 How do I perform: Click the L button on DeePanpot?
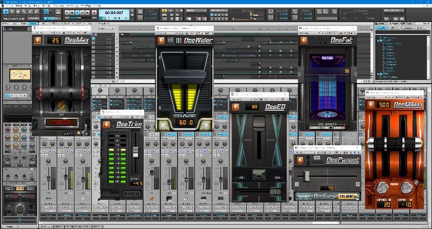pos(296,184)
